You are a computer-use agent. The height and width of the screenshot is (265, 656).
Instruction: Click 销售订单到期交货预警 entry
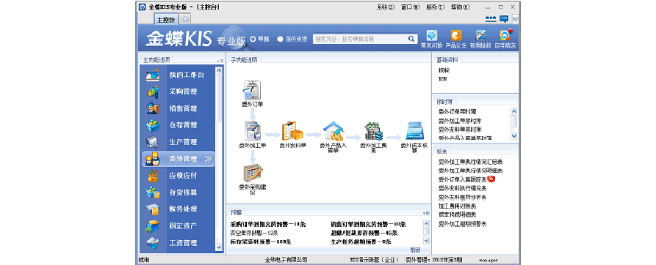tap(369, 224)
